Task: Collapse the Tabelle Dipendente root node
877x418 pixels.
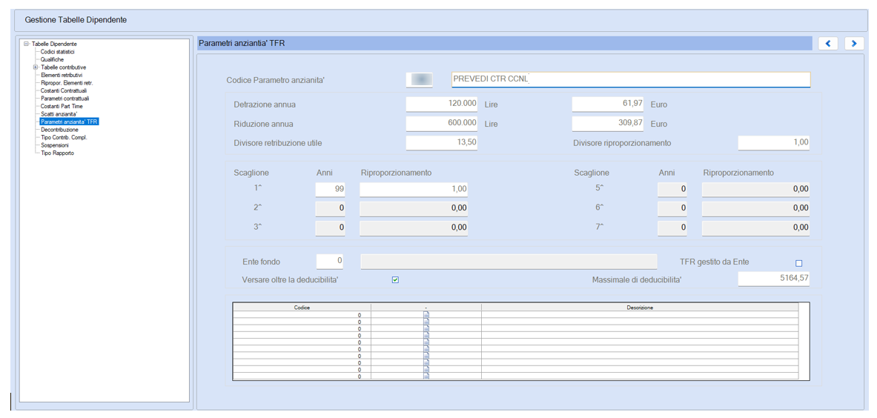Action: point(26,44)
